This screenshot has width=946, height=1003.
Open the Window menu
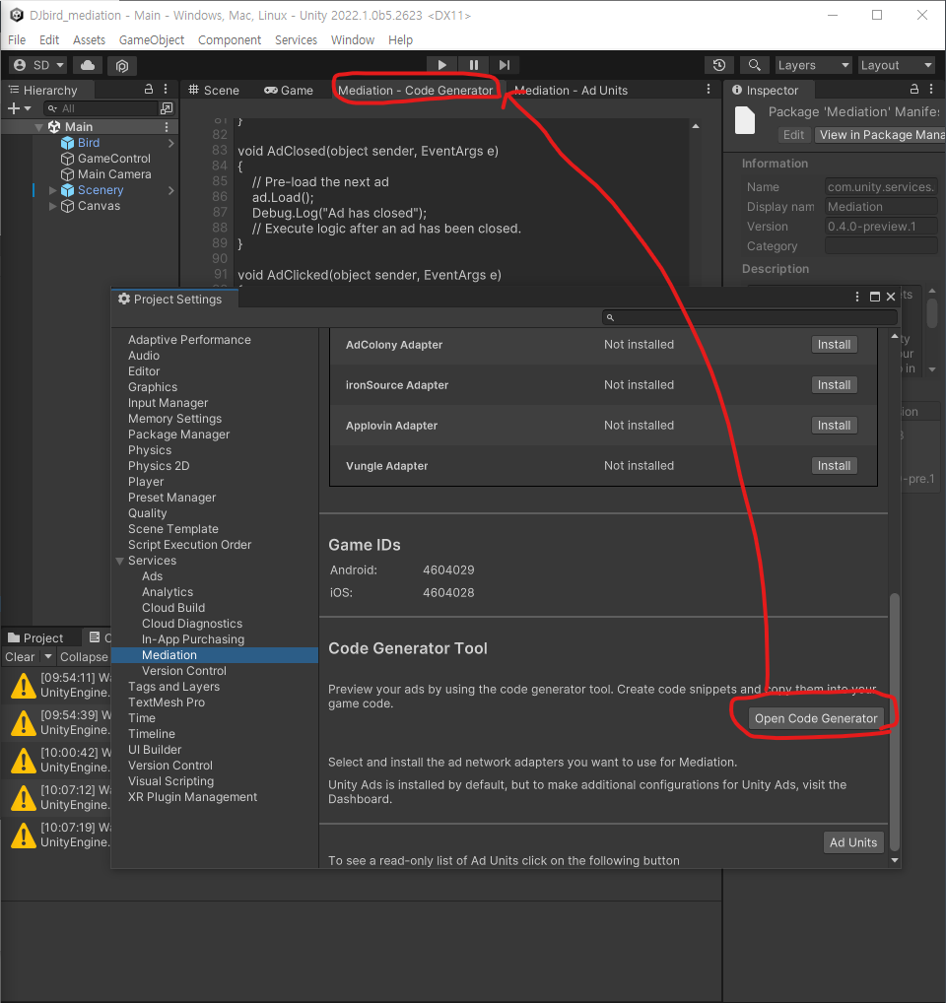tap(353, 39)
